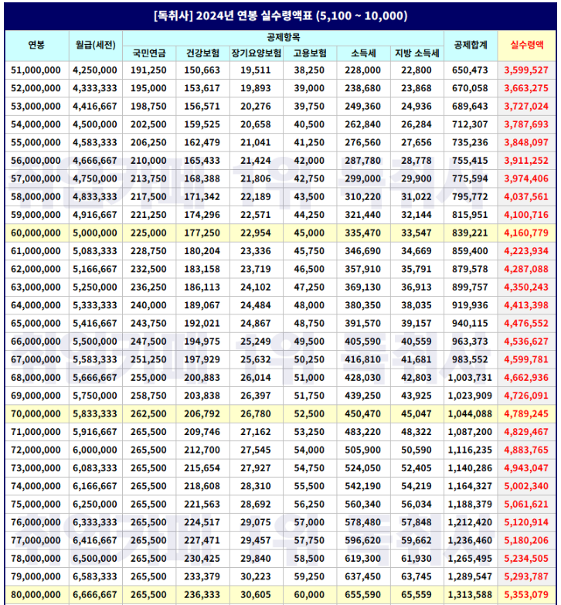
Task: Select the salary cell 57,000,000
Action: tap(36, 179)
